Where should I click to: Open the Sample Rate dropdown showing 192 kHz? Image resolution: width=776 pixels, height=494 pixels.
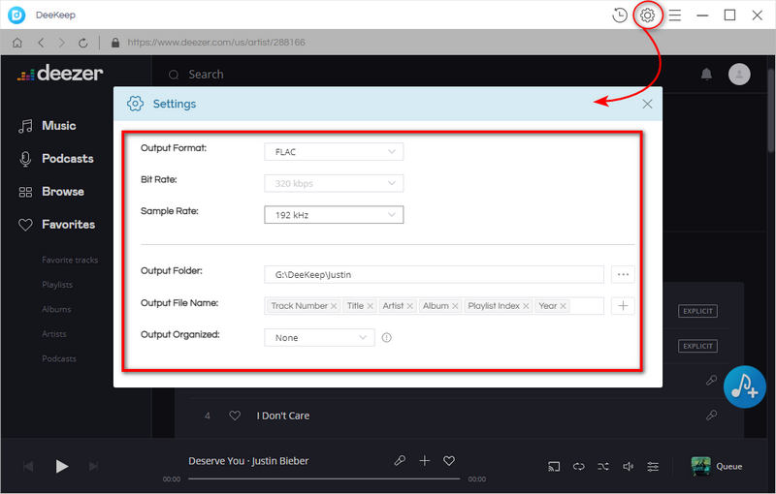pyautogui.click(x=334, y=215)
